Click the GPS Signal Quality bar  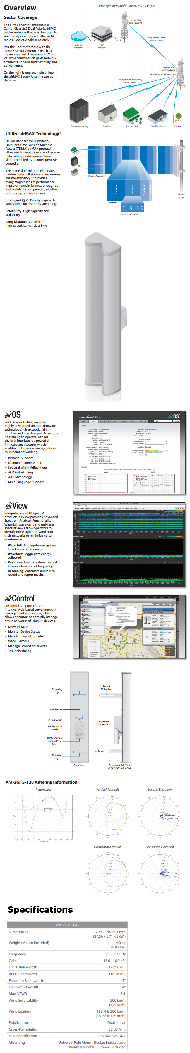coord(155,450)
